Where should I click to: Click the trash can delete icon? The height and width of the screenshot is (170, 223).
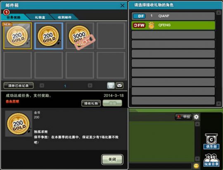[111, 85]
